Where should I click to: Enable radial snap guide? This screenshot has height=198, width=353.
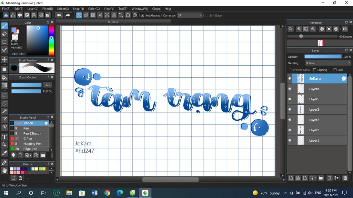tap(107, 15)
